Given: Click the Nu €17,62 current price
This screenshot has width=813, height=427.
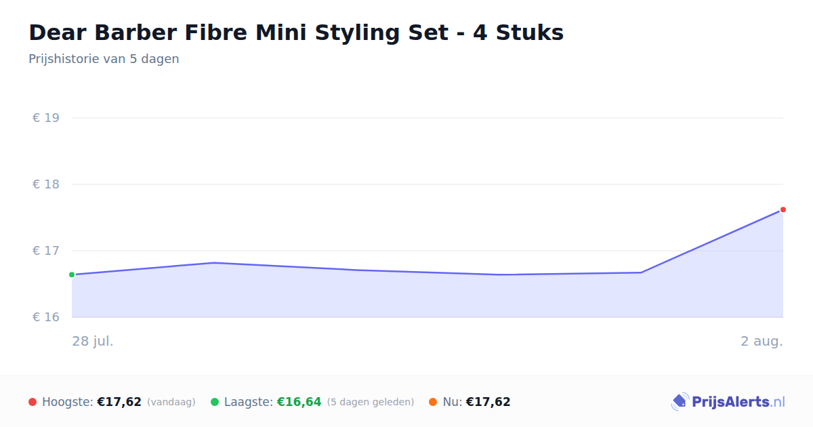Looking at the screenshot, I should coord(488,402).
